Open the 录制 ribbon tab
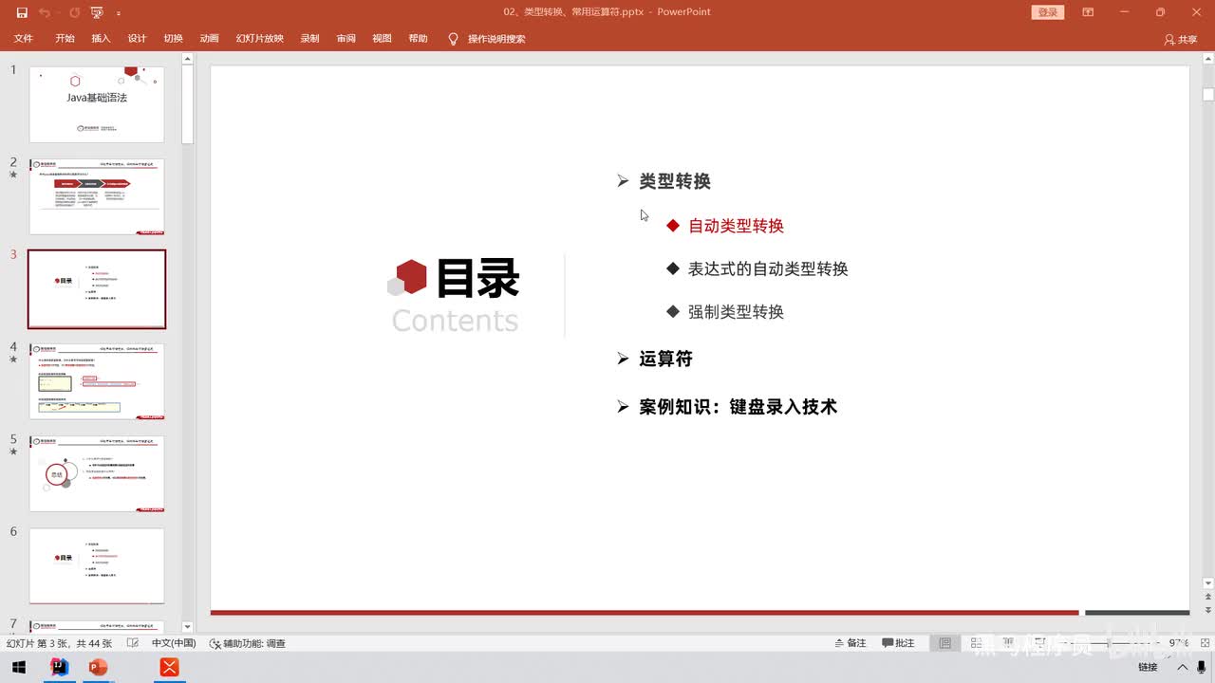The height and width of the screenshot is (683, 1215). coord(309,39)
